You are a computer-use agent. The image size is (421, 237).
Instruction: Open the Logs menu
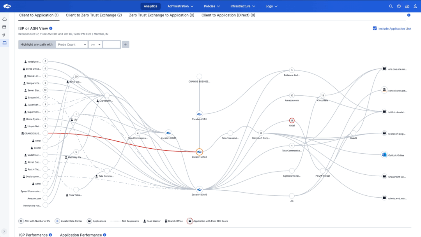271,6
